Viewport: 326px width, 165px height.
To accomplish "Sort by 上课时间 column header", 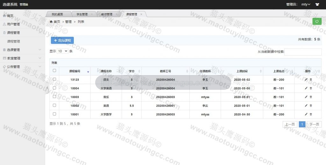I will tap(242, 71).
